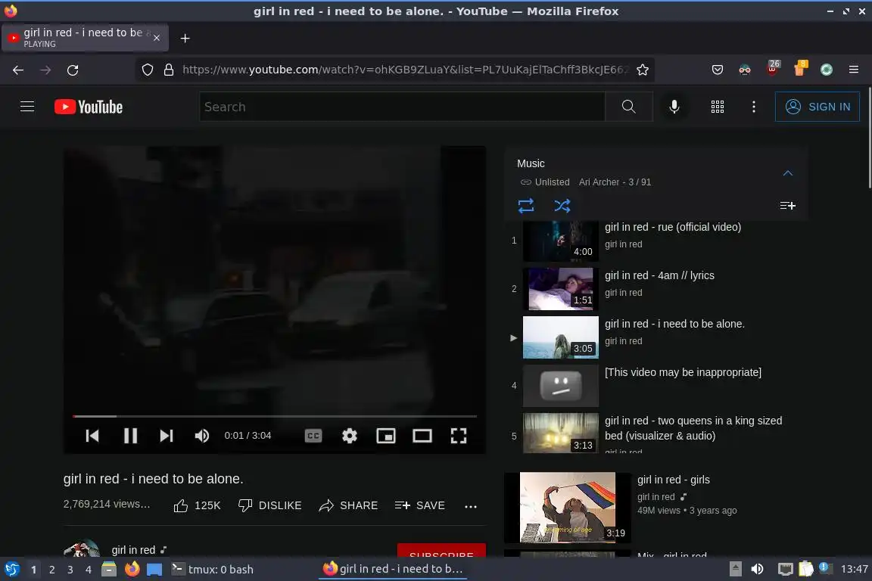The width and height of the screenshot is (872, 581).
Task: Open tmux: 0 bash taskbar window
Action: (x=213, y=570)
